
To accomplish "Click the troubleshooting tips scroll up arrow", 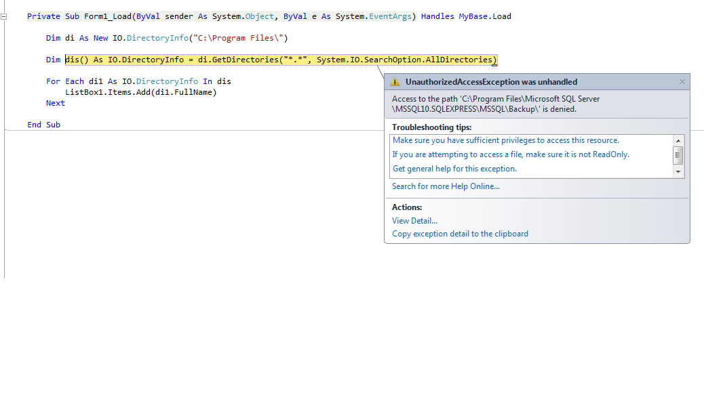I will click(x=678, y=140).
